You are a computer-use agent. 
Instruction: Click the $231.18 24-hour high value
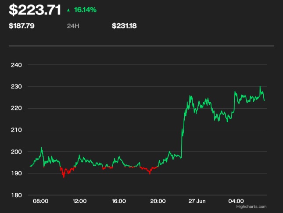(x=125, y=26)
